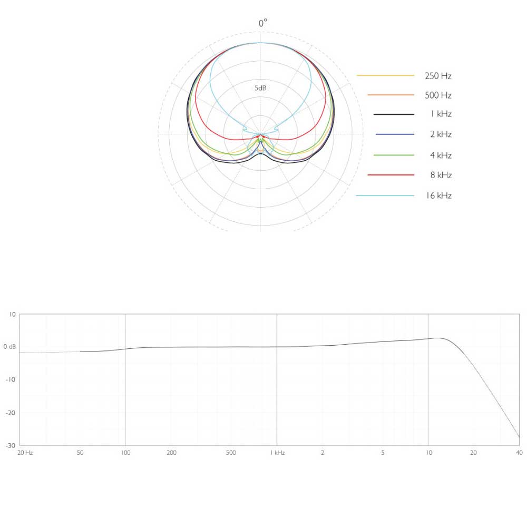This screenshot has height=527, width=527.
Task: Select the 8 kHz legend label
Action: point(441,175)
